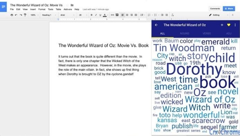240x136 pixels.
Task: Open the Add-ons menu
Action: pyautogui.click(x=68, y=9)
